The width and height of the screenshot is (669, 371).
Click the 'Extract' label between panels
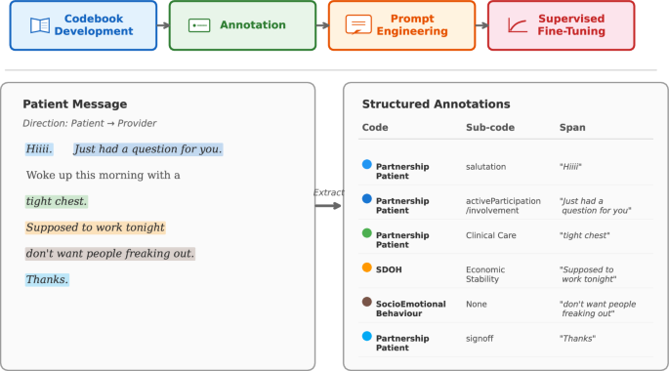coord(328,192)
